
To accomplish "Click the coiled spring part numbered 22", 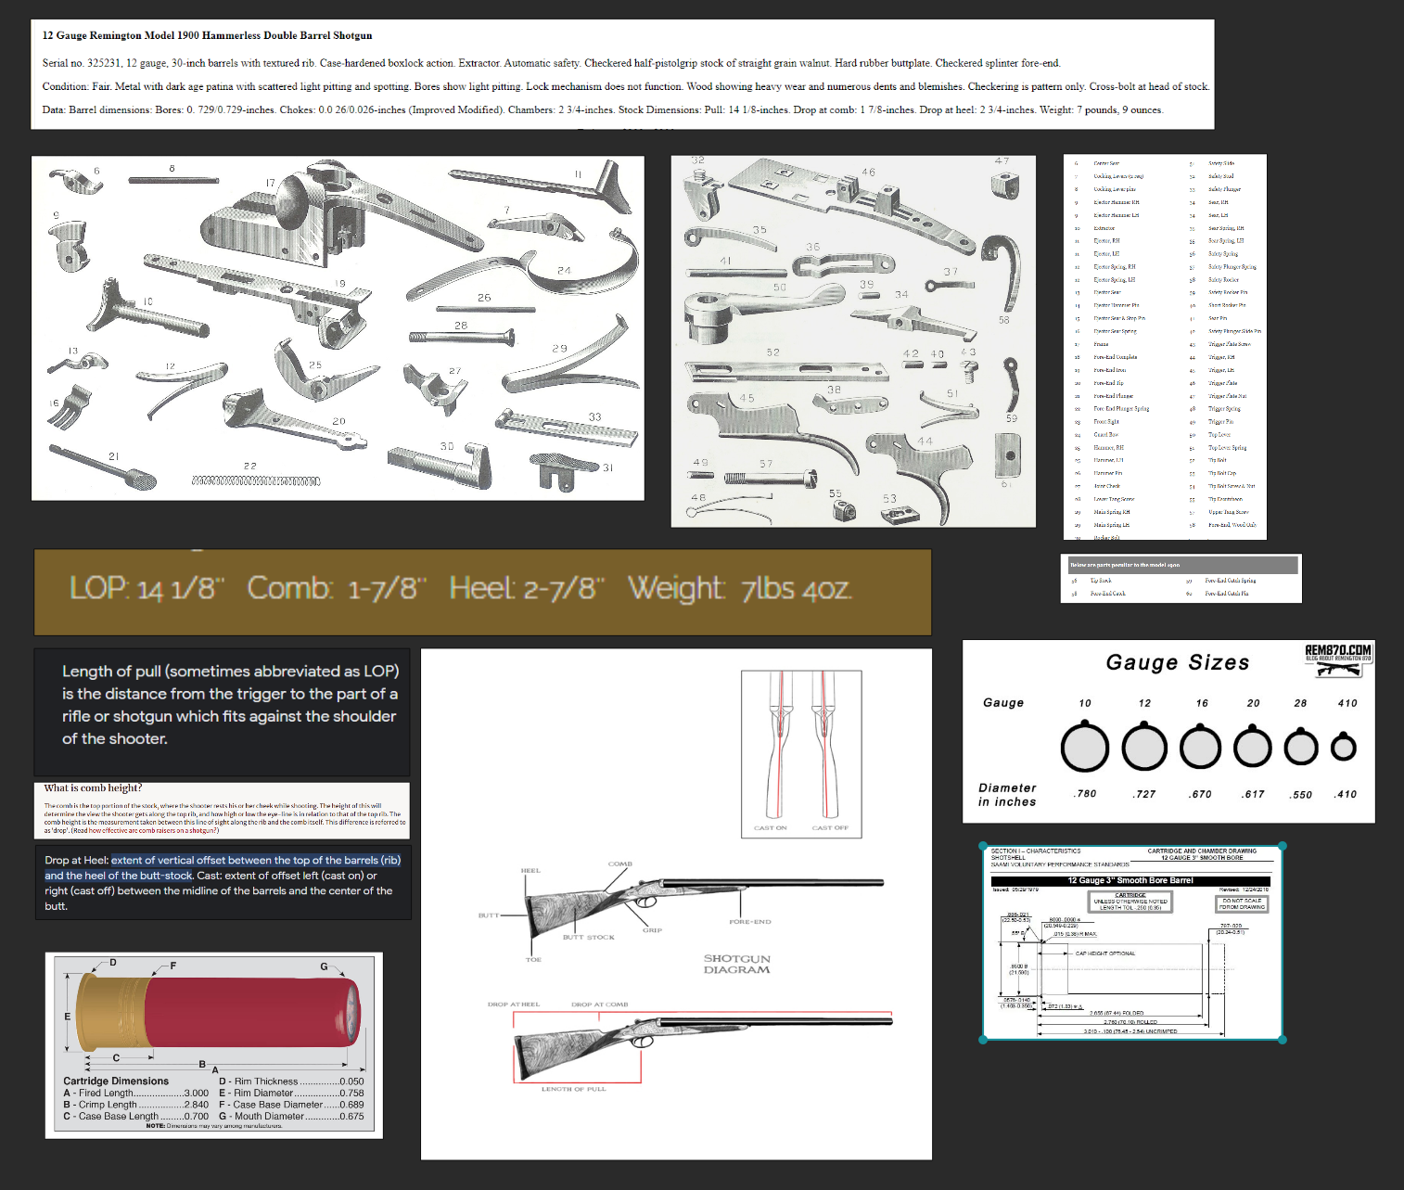I will pyautogui.click(x=255, y=480).
